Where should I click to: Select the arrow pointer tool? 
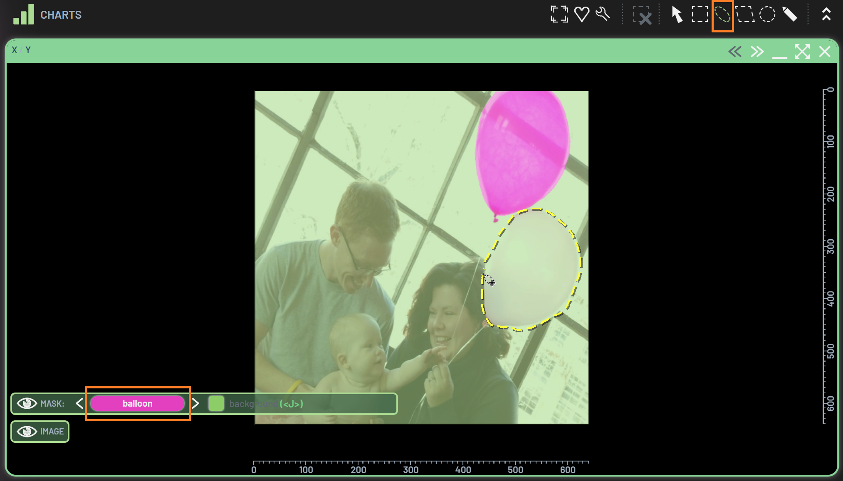677,15
